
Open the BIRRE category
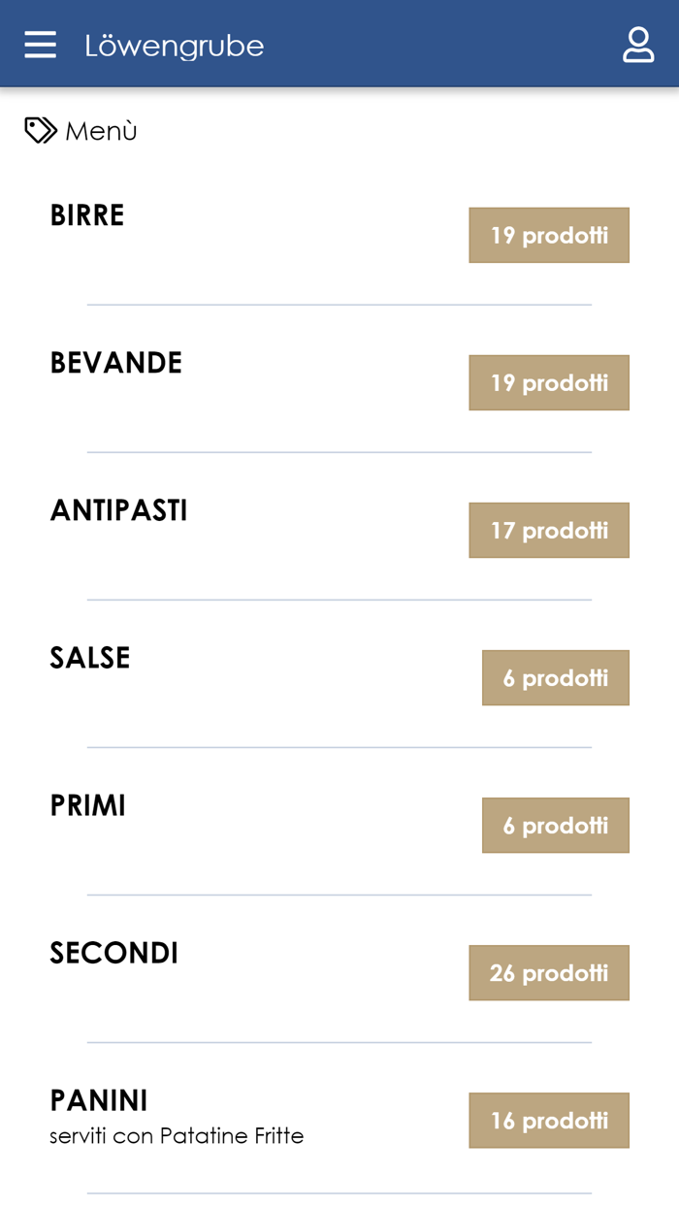coord(87,215)
